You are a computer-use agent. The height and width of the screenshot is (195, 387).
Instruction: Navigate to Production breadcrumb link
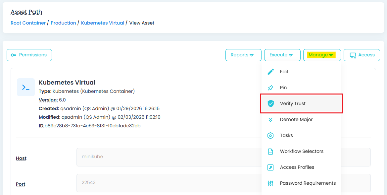(x=63, y=23)
